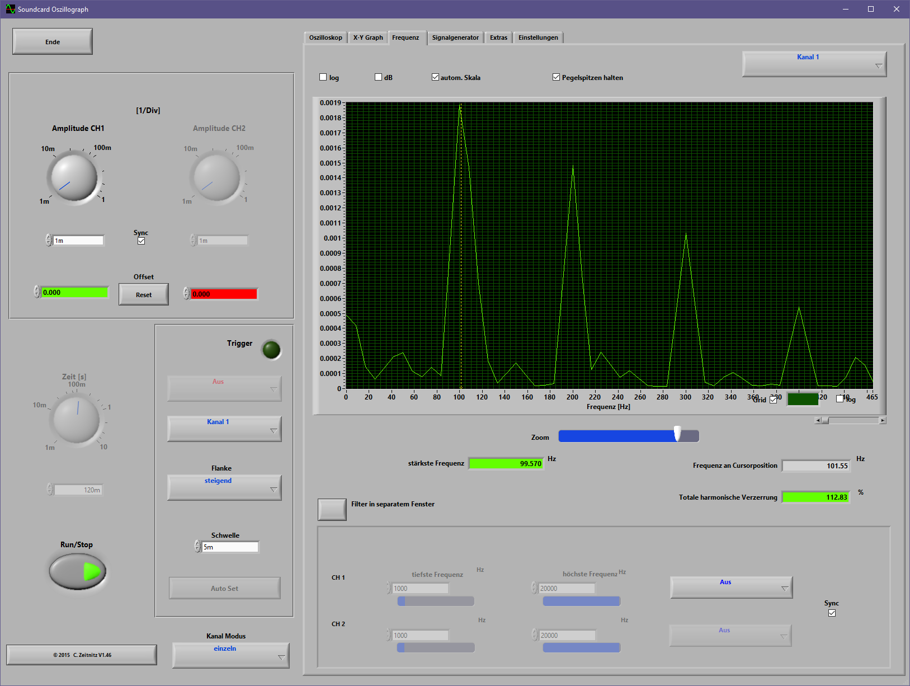This screenshot has width=910, height=686.
Task: Click the Schwelle threshold stepper arrows
Action: [197, 547]
